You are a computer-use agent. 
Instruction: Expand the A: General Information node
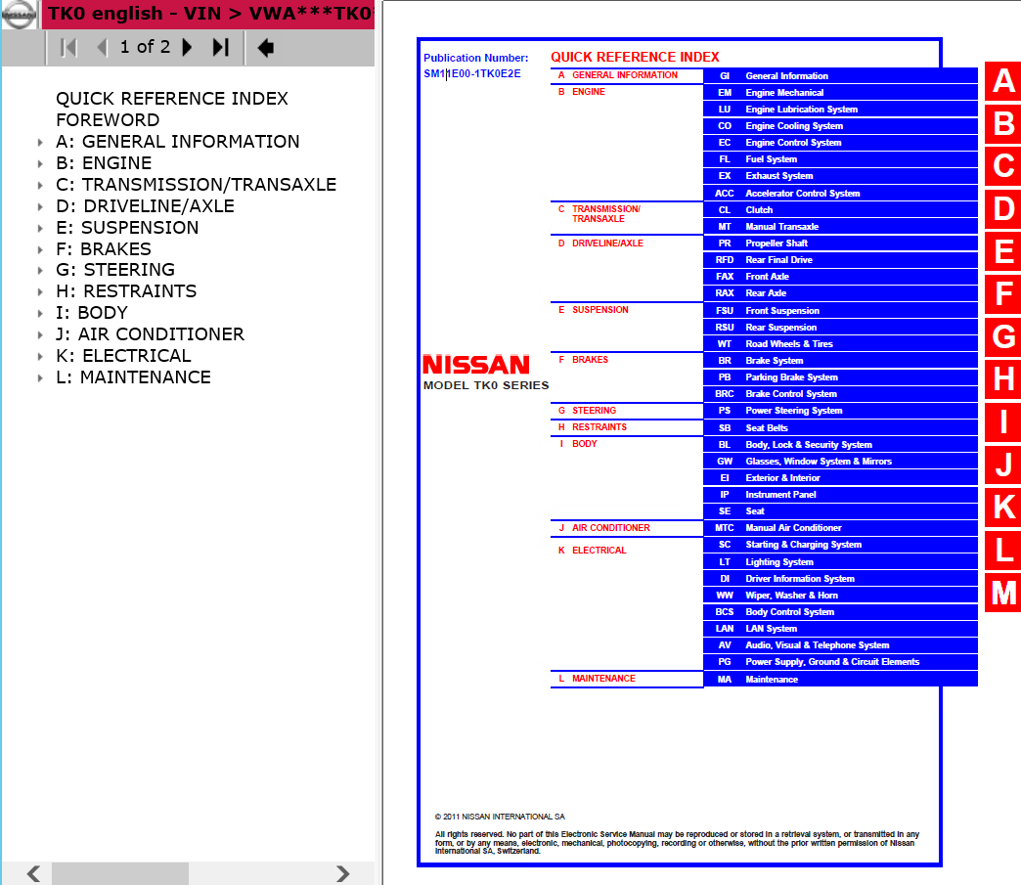(40, 142)
